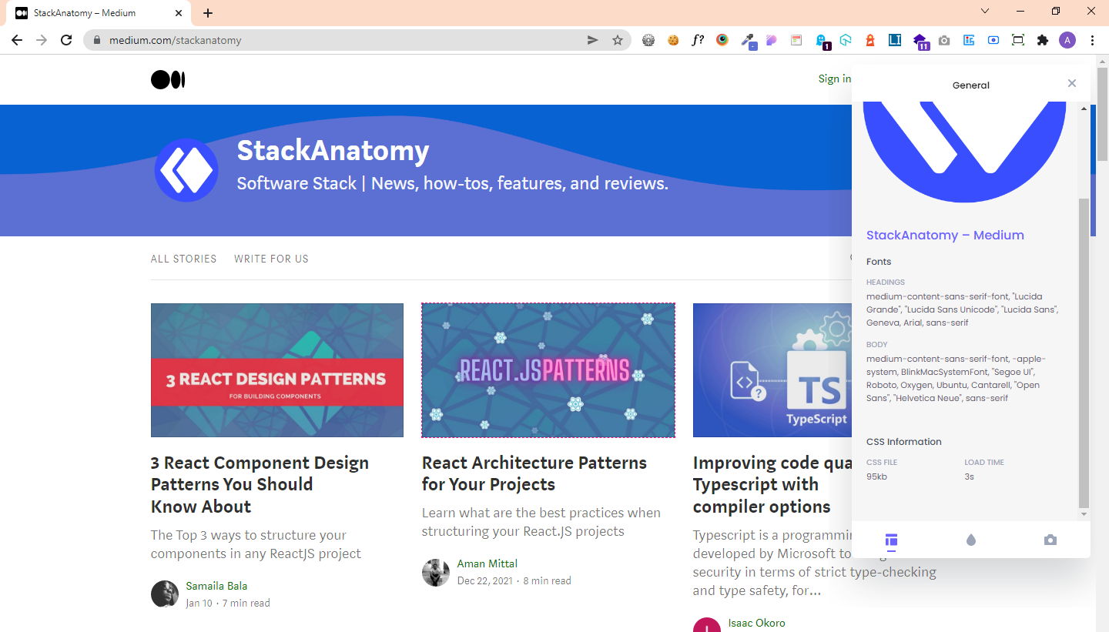1109x632 pixels.
Task: Open the blue LI extension icon
Action: tap(895, 40)
